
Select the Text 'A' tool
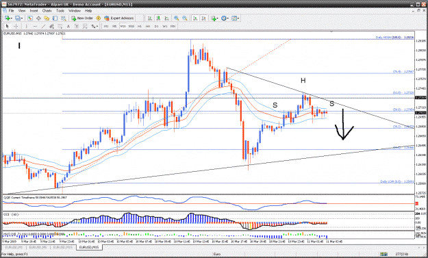(68, 26)
